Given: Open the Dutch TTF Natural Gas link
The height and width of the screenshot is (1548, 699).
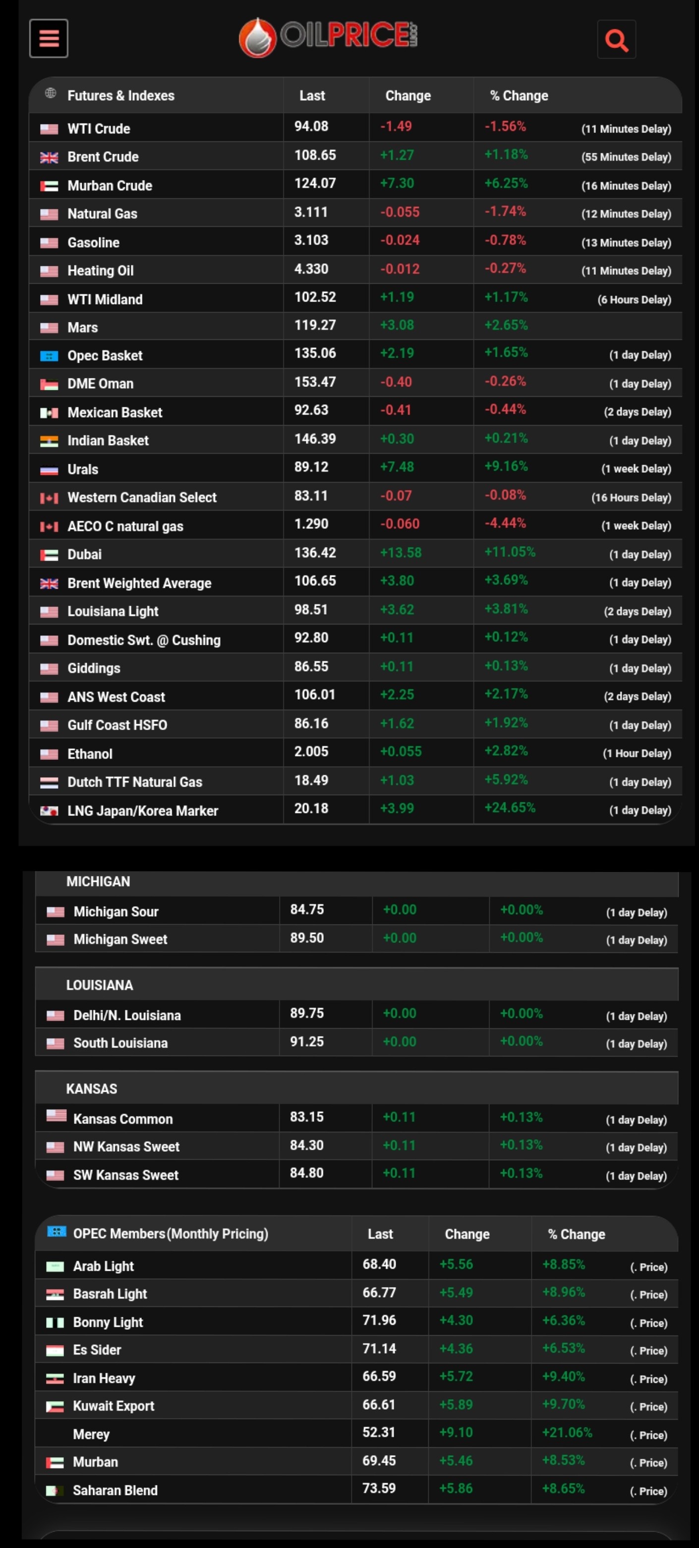Looking at the screenshot, I should [x=134, y=782].
